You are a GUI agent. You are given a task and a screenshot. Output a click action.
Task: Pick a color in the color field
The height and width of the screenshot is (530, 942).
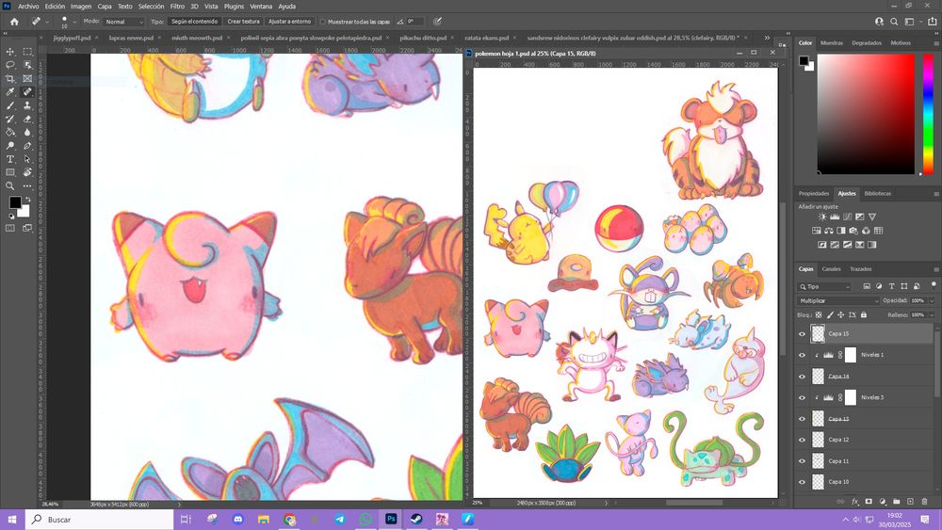point(866,114)
